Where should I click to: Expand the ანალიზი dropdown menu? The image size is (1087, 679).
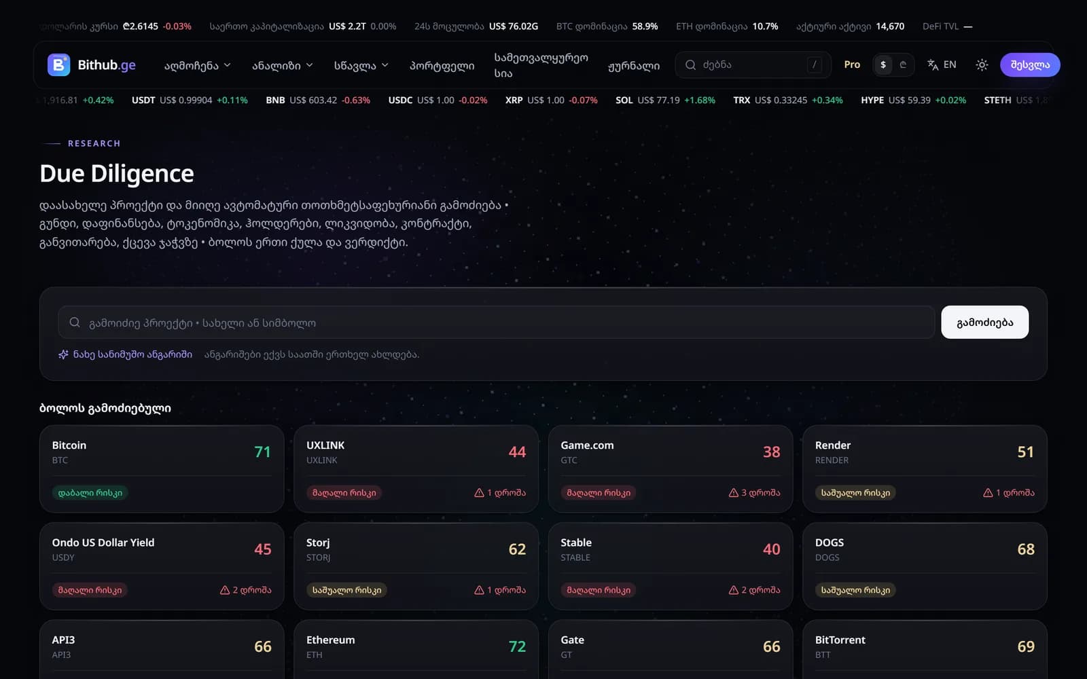pyautogui.click(x=283, y=65)
